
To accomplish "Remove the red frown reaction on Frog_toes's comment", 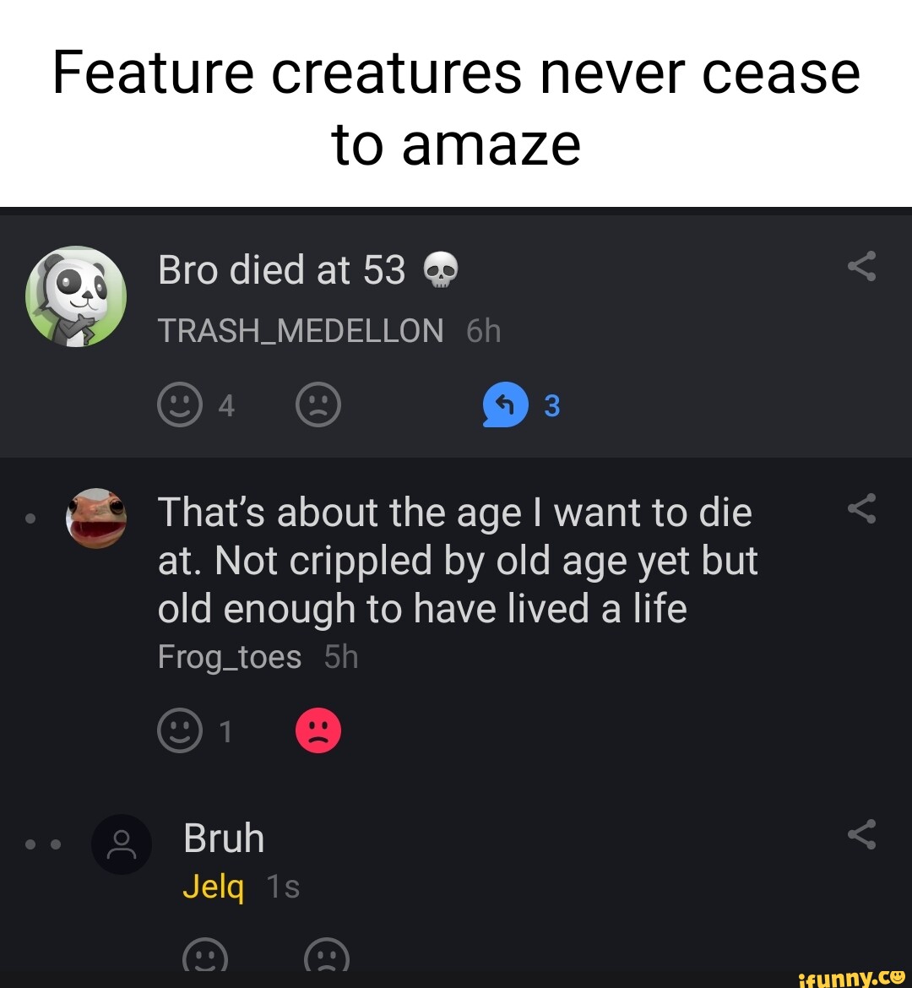I will click(318, 730).
